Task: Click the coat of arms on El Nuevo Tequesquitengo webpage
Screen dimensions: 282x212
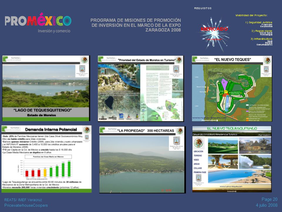Action: coord(198,143)
